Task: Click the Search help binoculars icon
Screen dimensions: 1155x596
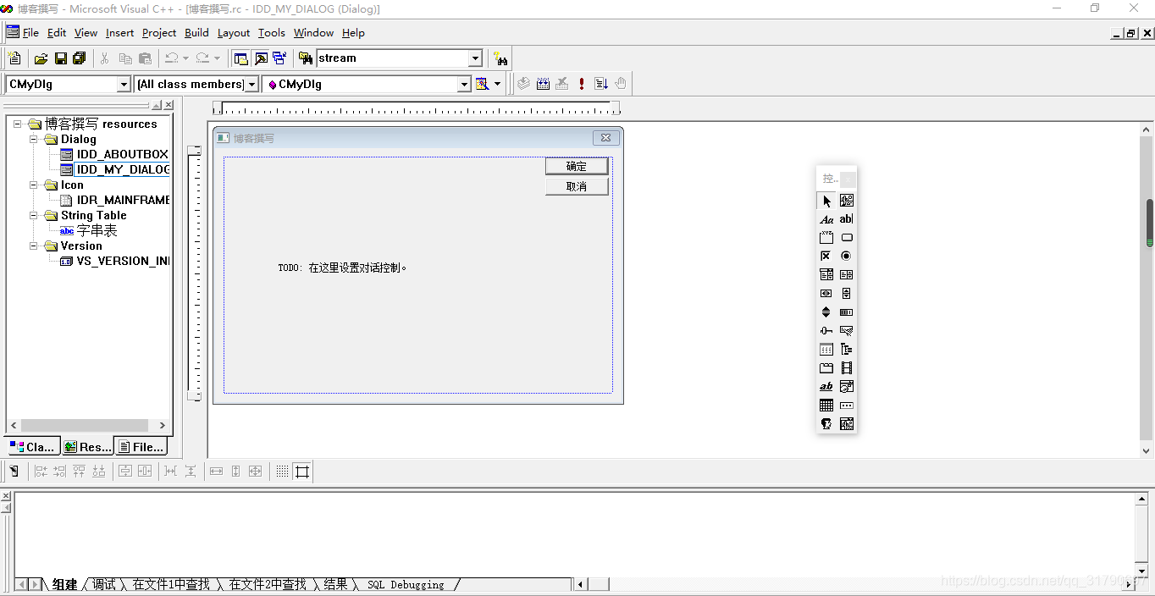Action: point(501,58)
